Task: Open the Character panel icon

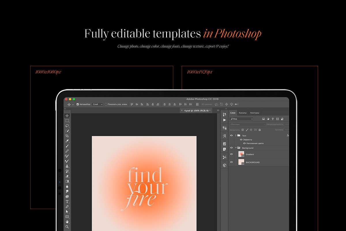Action: (224, 136)
